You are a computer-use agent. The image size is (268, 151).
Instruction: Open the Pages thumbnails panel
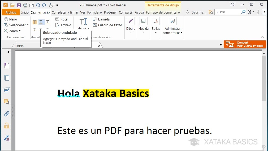point(7,78)
